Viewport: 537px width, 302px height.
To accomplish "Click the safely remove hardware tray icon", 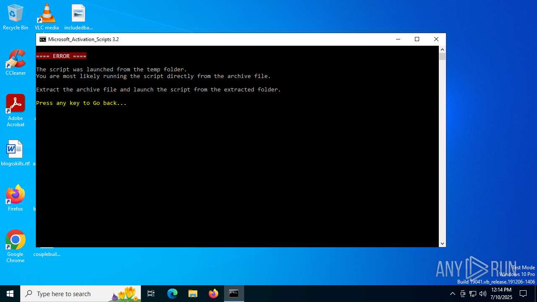I will pos(463,294).
